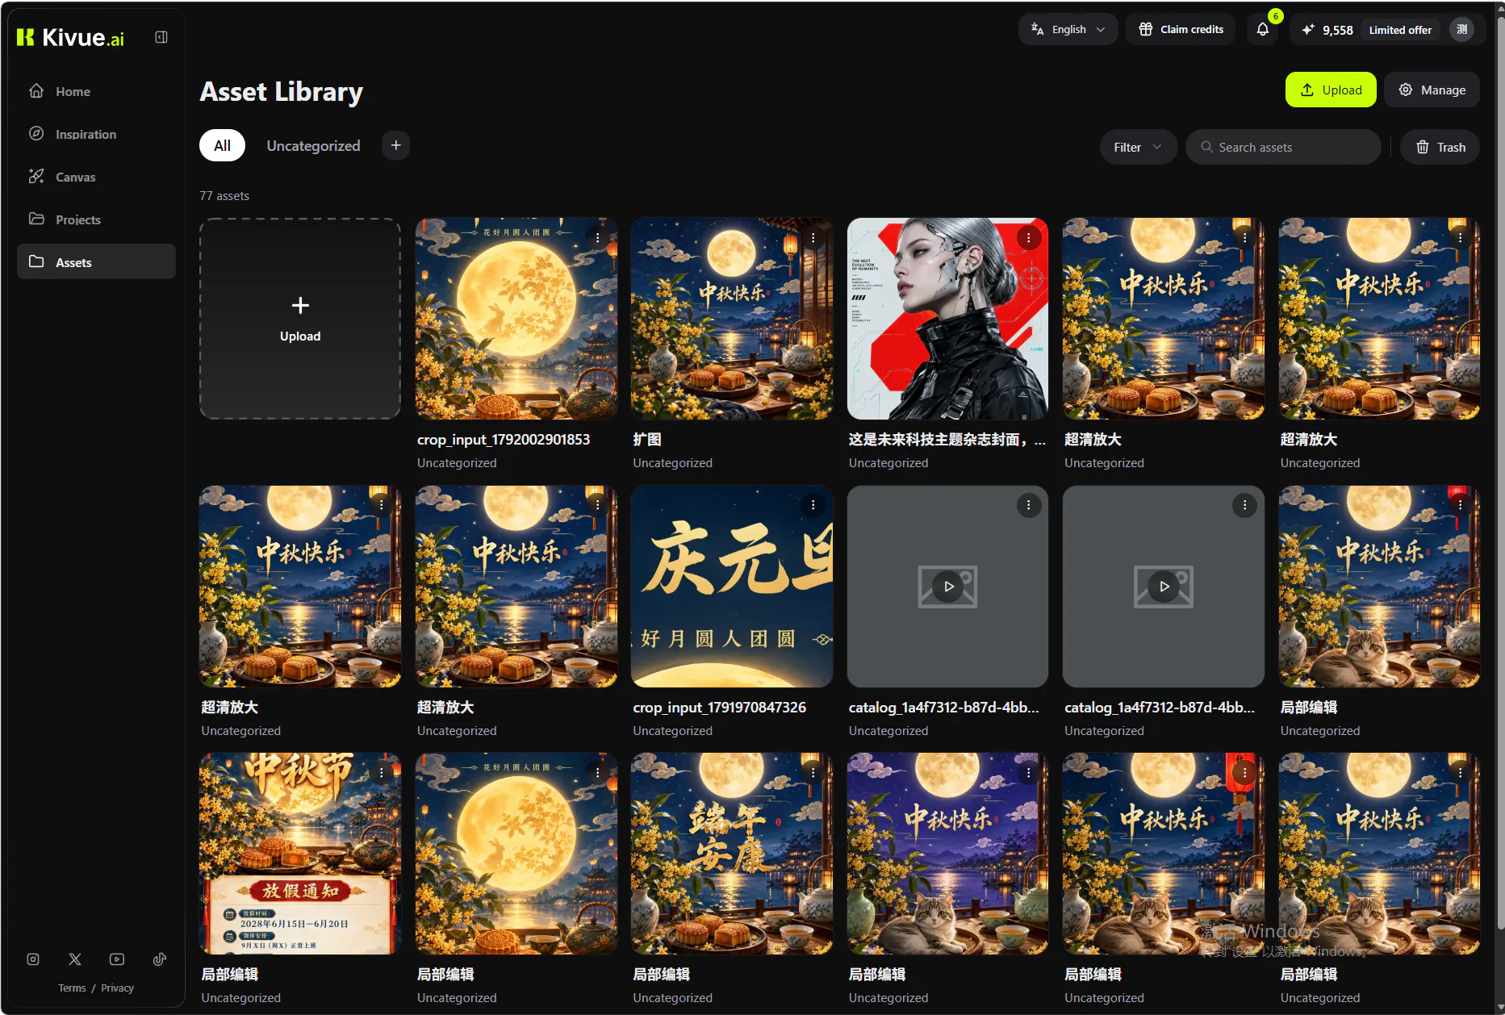
Task: Add a new category with plus icon
Action: pyautogui.click(x=395, y=145)
